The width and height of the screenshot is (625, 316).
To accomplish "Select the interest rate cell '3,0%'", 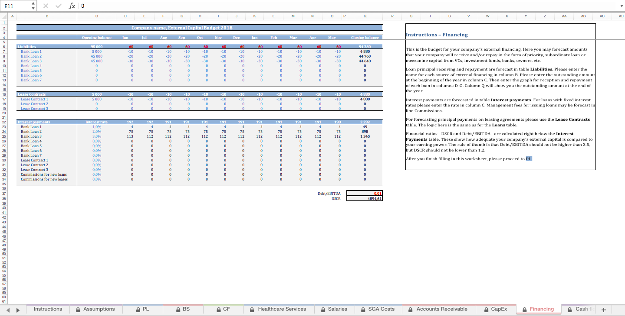I will [96, 136].
